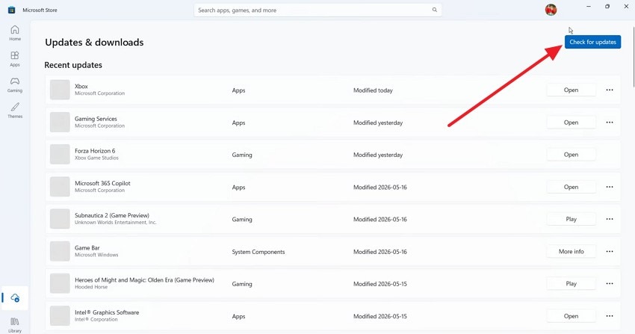Viewport: 635px width, 334px height.
Task: Click the Microsoft Store logo icon
Action: point(11,10)
